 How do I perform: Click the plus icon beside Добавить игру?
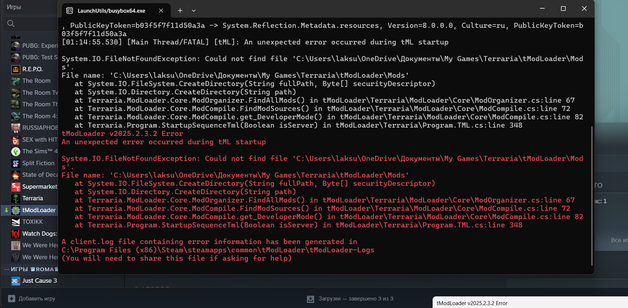pyautogui.click(x=12, y=299)
